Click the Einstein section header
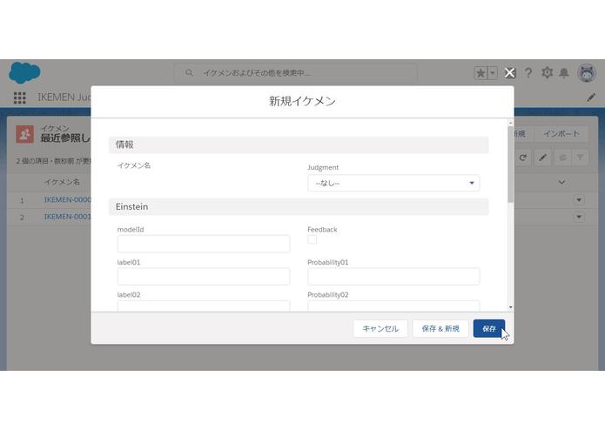The height and width of the screenshot is (430, 605). (x=299, y=206)
